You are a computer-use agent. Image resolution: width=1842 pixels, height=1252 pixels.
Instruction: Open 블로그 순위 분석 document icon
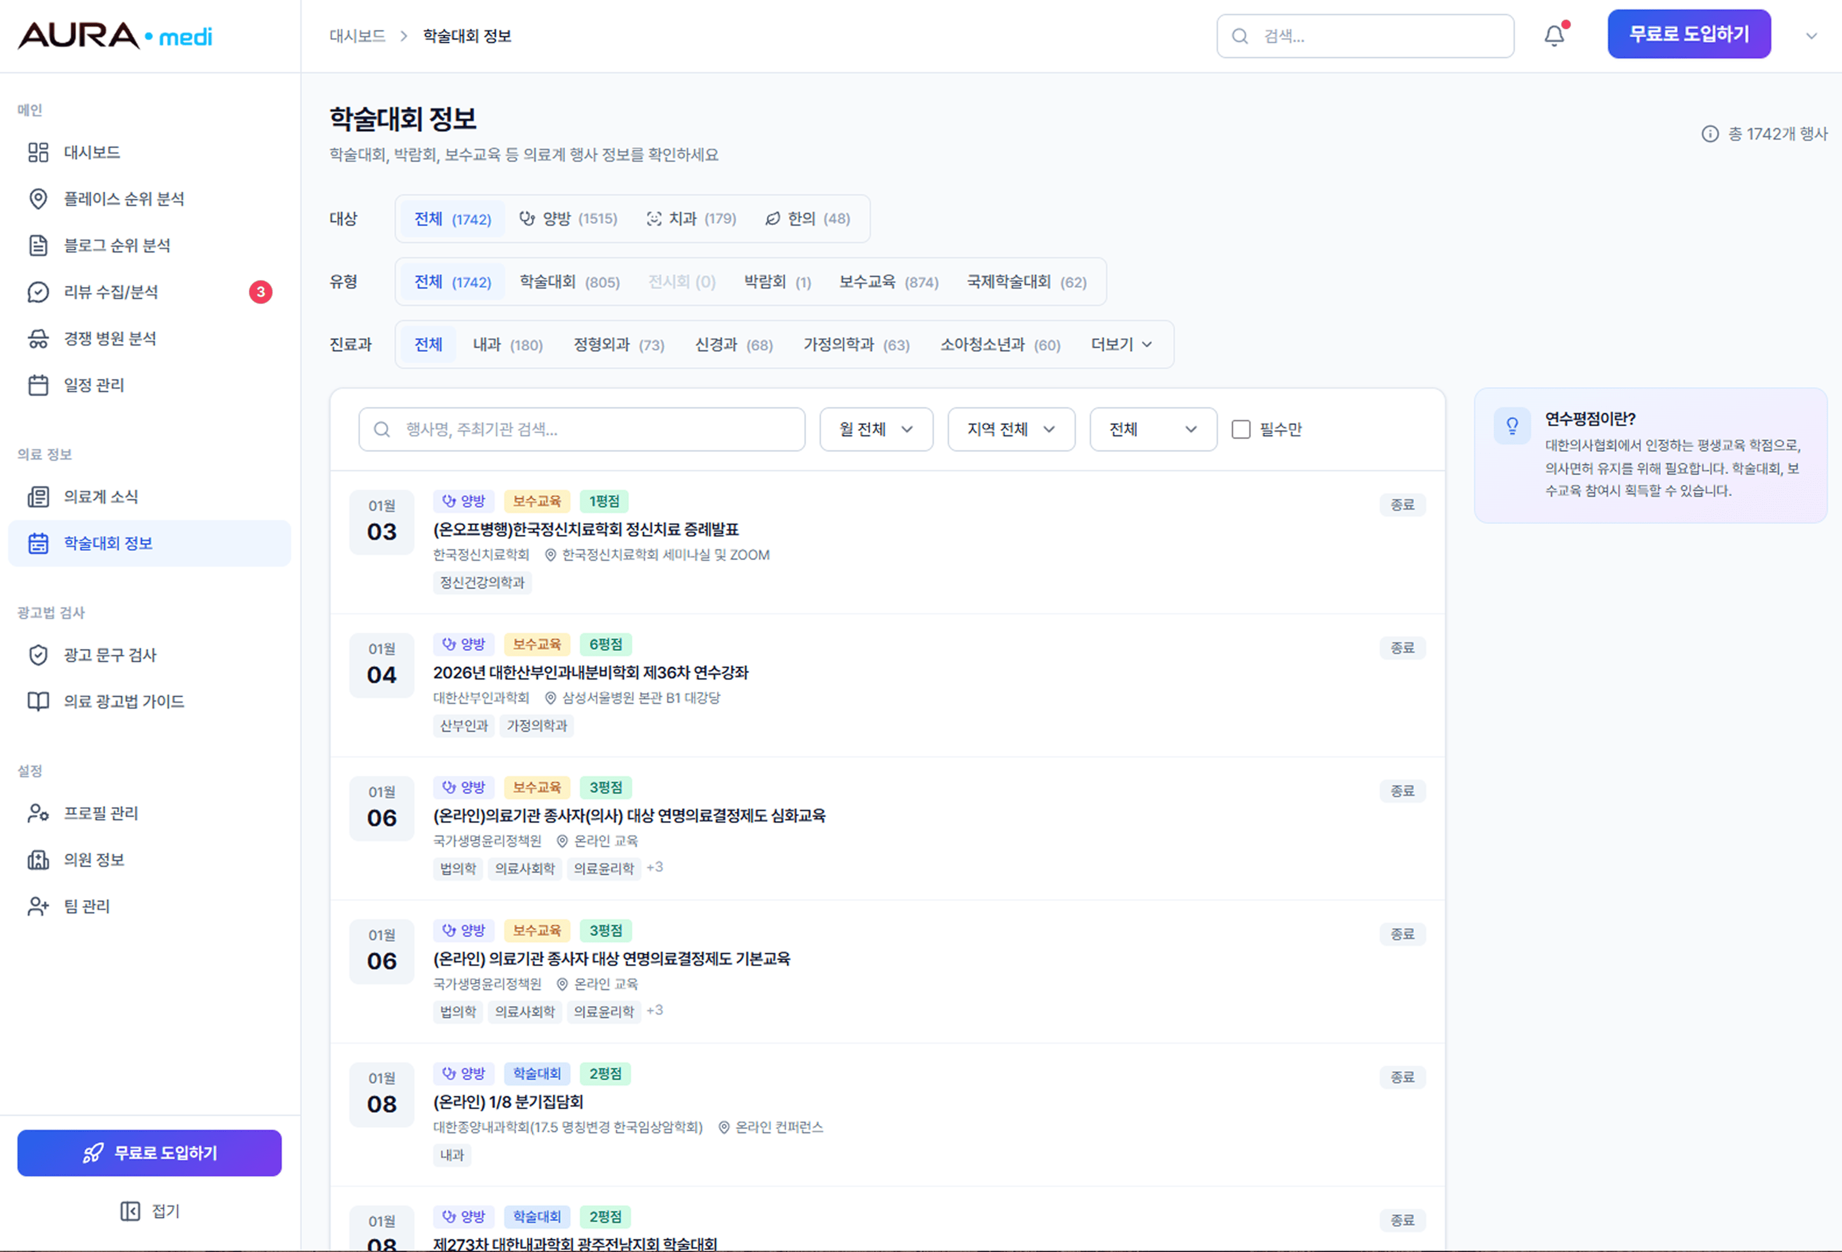[38, 246]
